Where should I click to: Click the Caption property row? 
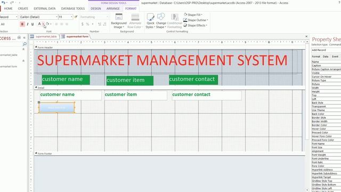326,66
